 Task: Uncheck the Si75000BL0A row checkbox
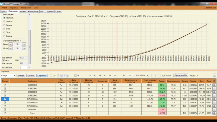point(5,99)
